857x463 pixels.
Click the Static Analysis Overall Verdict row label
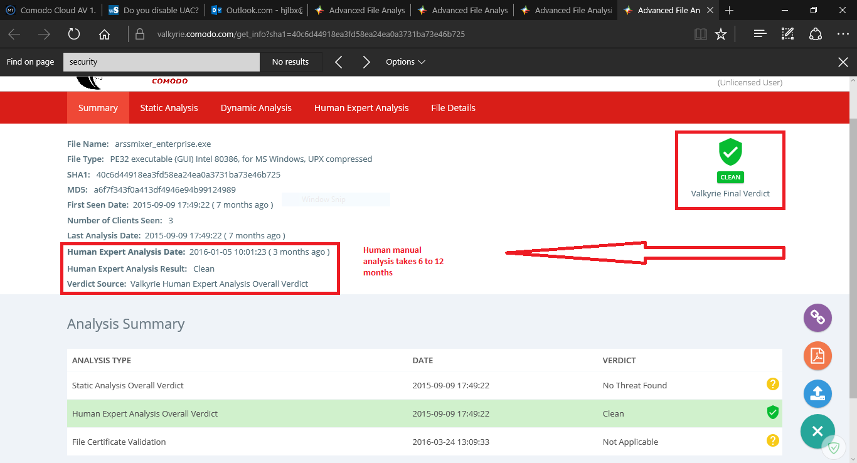coord(128,385)
